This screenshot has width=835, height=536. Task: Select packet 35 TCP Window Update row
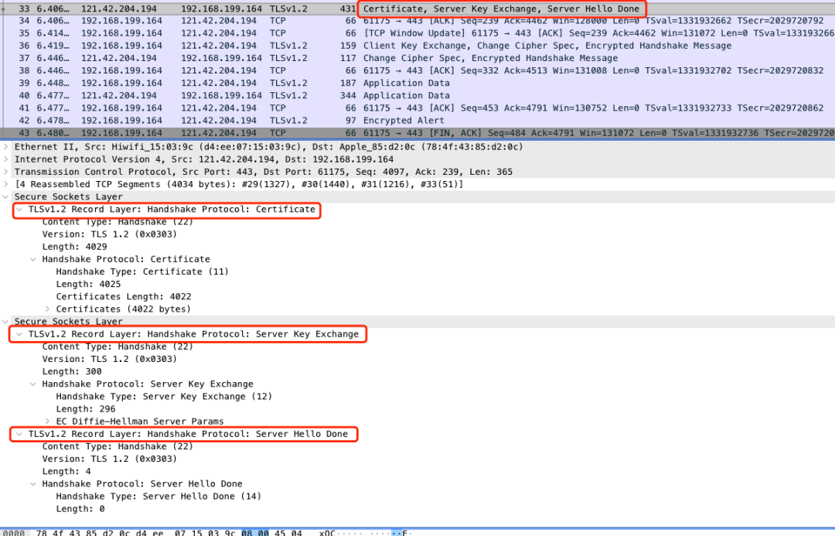(417, 33)
